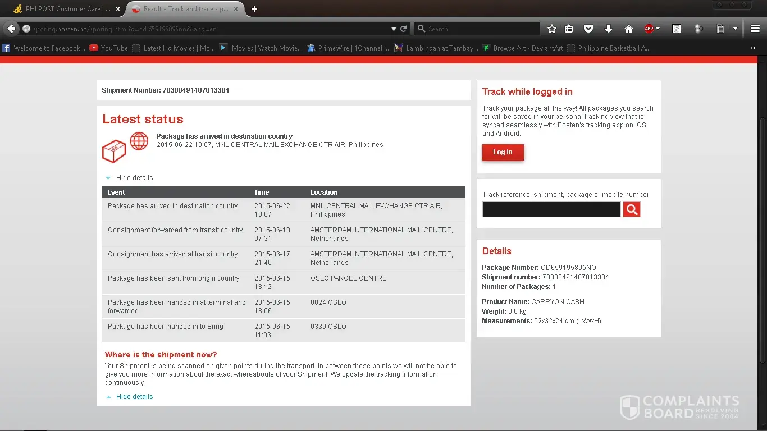The width and height of the screenshot is (767, 431).
Task: Open the YouTube bookmark
Action: (109, 48)
